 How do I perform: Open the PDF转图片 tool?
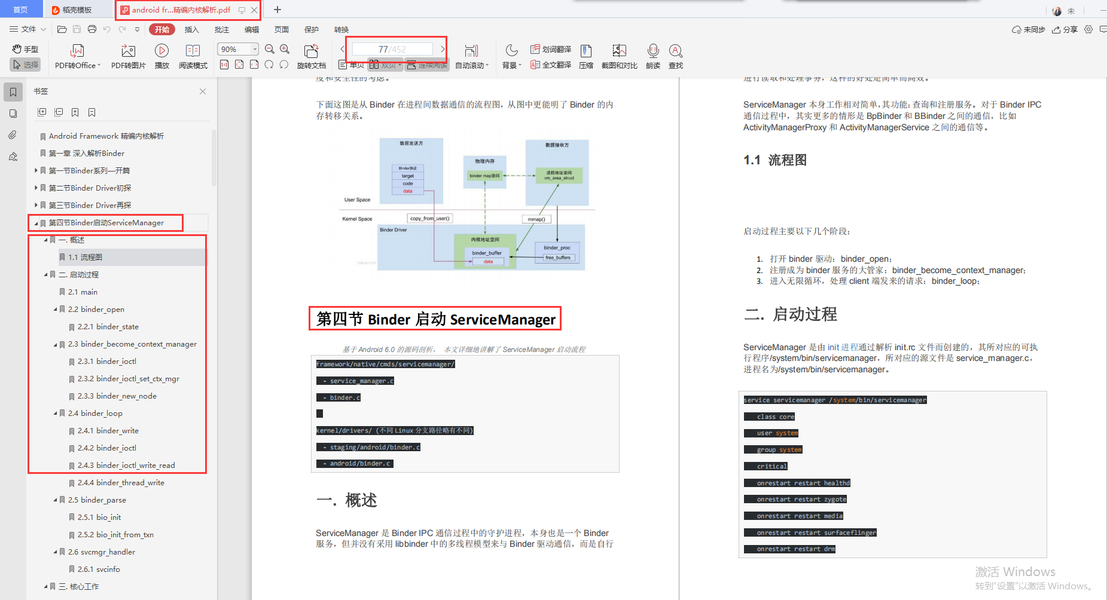point(127,57)
